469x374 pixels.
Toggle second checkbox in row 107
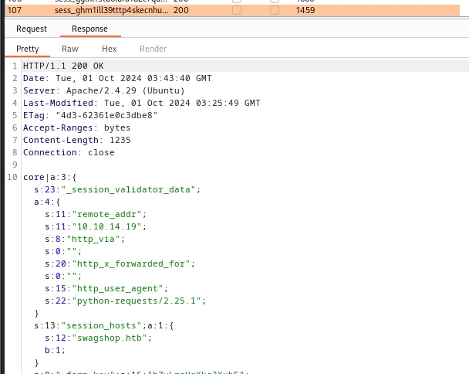[275, 10]
